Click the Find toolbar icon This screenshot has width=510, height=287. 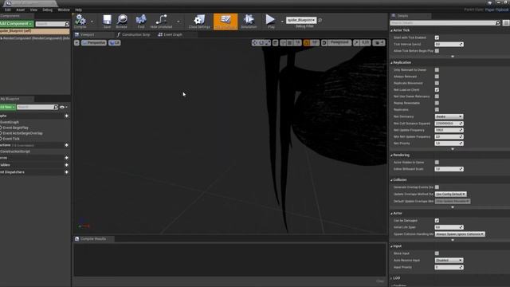[x=141, y=19]
